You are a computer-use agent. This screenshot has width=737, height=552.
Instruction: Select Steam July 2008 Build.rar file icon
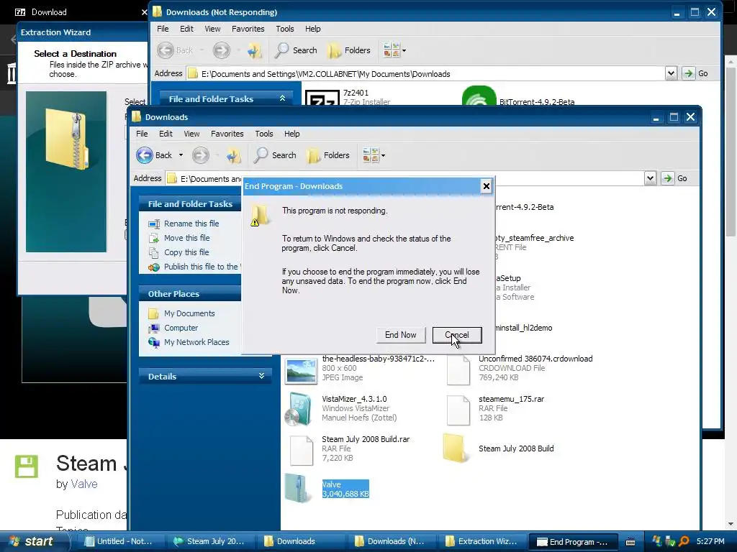click(x=302, y=450)
